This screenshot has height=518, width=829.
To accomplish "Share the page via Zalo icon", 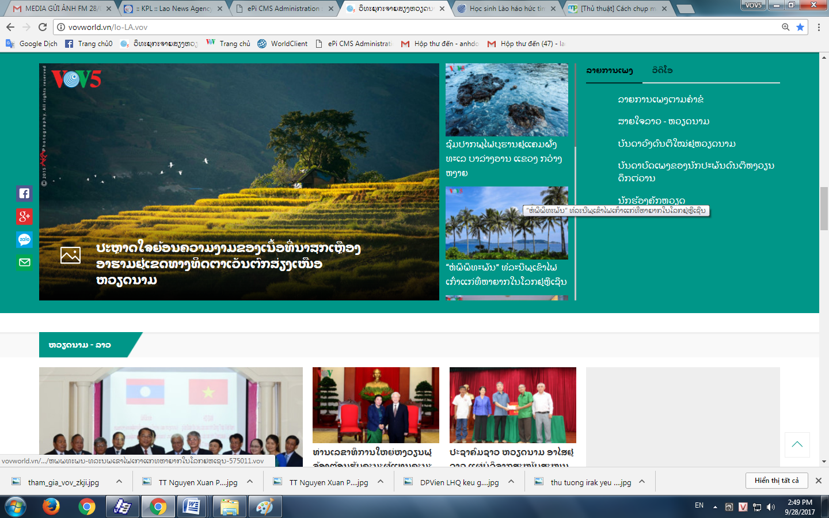I will (24, 239).
